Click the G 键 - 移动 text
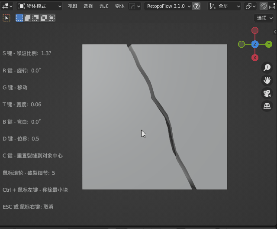The height and width of the screenshot is (229, 277). [x=15, y=88]
